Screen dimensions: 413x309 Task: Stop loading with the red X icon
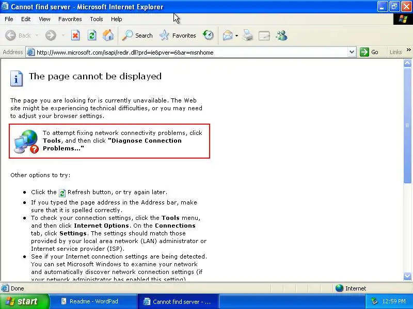click(x=75, y=35)
